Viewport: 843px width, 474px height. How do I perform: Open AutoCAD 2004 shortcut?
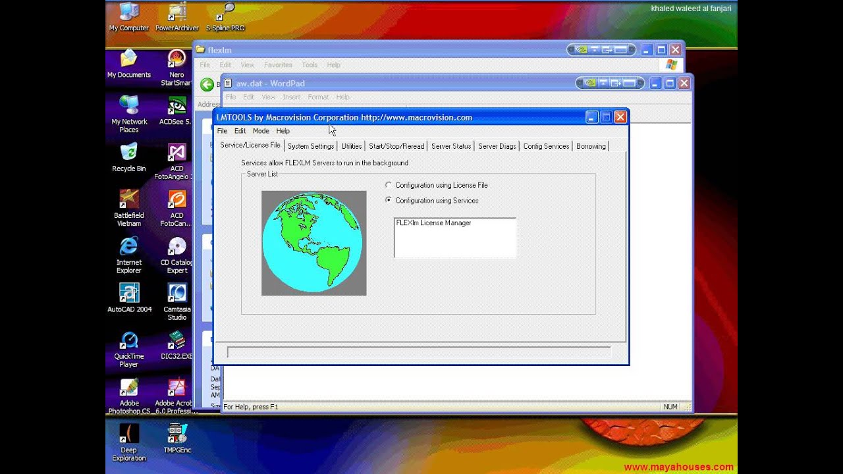(129, 298)
